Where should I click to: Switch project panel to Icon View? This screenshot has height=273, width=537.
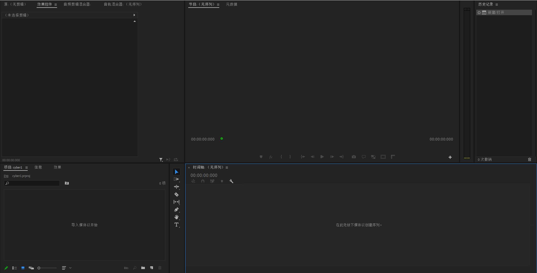pos(23,268)
